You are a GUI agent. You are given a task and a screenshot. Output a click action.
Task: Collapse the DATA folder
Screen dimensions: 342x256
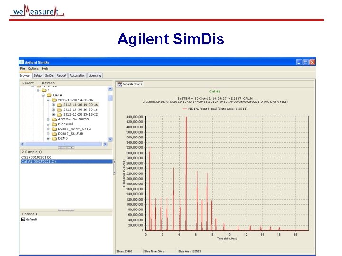coord(43,95)
